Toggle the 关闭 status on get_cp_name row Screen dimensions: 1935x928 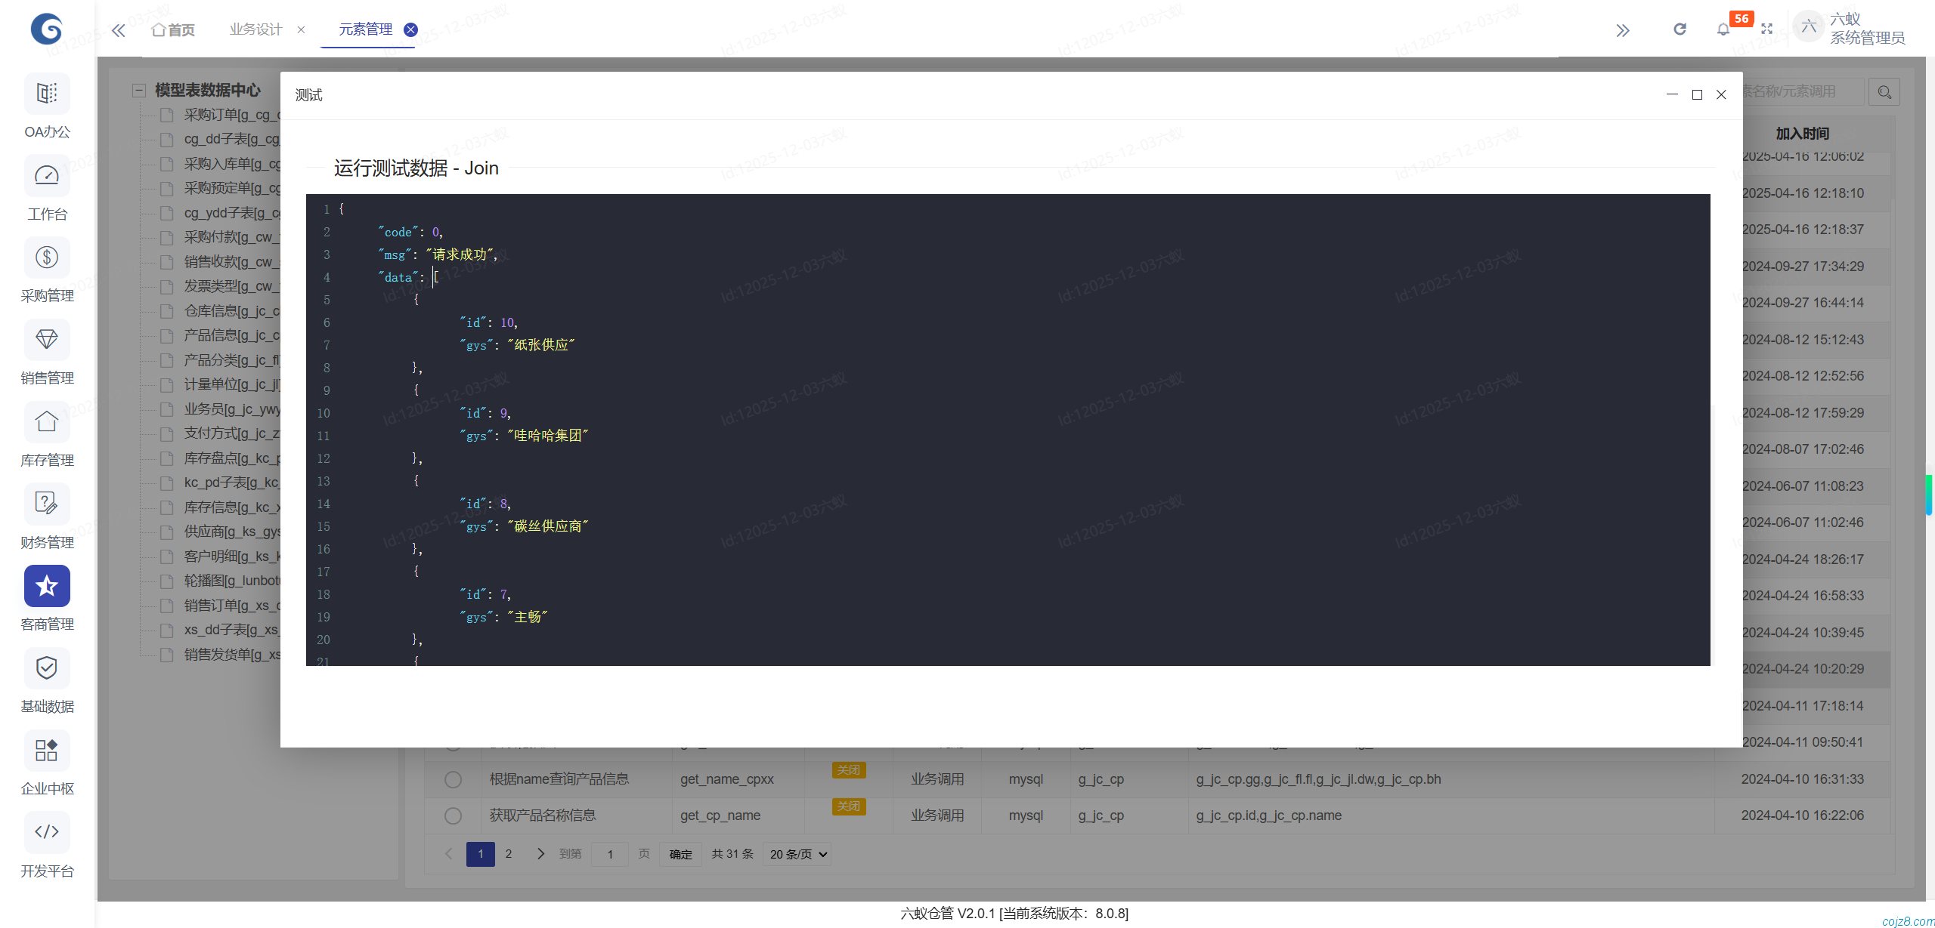click(848, 806)
